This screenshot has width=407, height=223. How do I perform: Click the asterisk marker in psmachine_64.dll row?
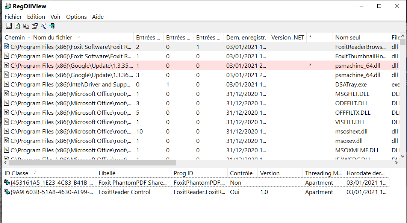click(310, 65)
